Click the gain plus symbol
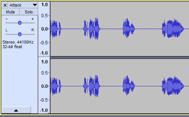Viewport: 189px width, 117px height. coord(33,19)
